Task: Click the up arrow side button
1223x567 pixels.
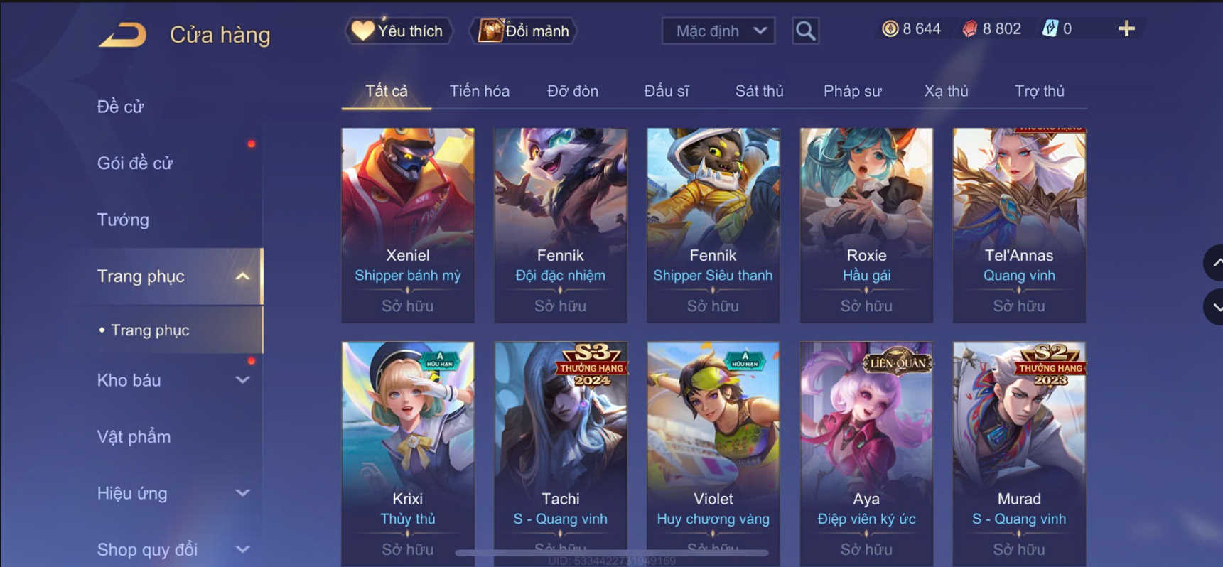Action: pyautogui.click(x=1214, y=263)
